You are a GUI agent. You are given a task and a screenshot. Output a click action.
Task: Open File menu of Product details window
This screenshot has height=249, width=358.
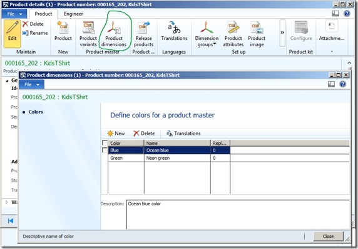(x=14, y=14)
